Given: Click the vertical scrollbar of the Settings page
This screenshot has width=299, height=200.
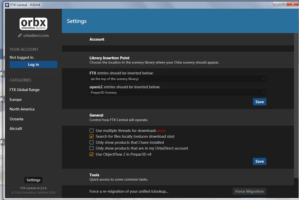Looking at the screenshot, I should point(296,105).
